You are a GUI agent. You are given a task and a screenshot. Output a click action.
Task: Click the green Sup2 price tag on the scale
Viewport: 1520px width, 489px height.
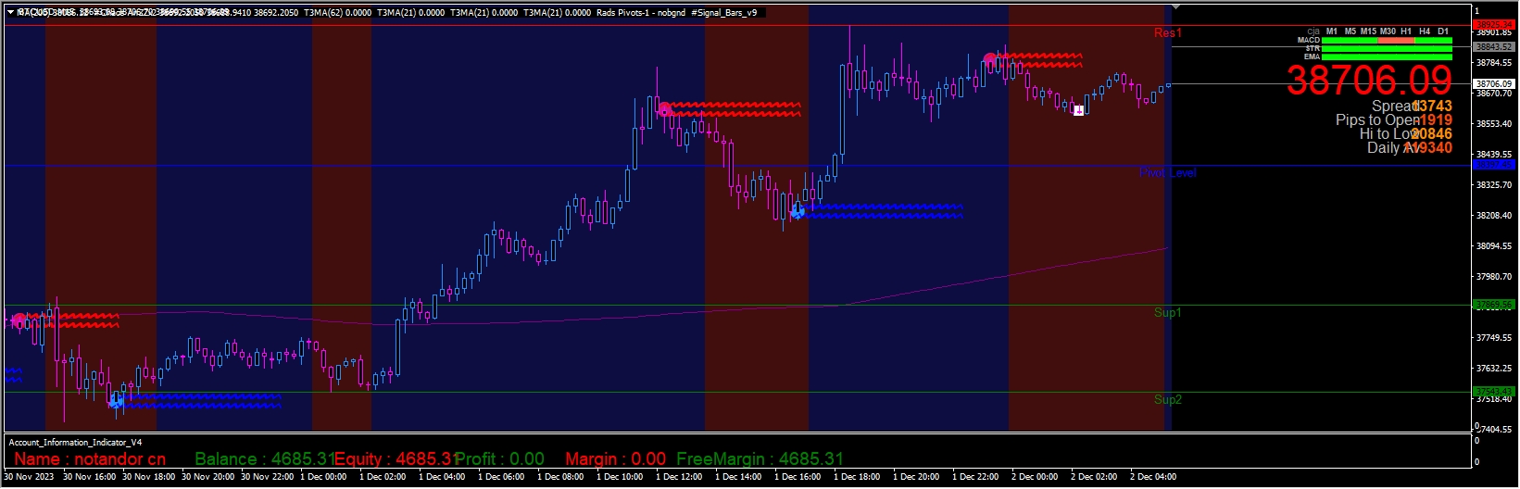point(1494,392)
